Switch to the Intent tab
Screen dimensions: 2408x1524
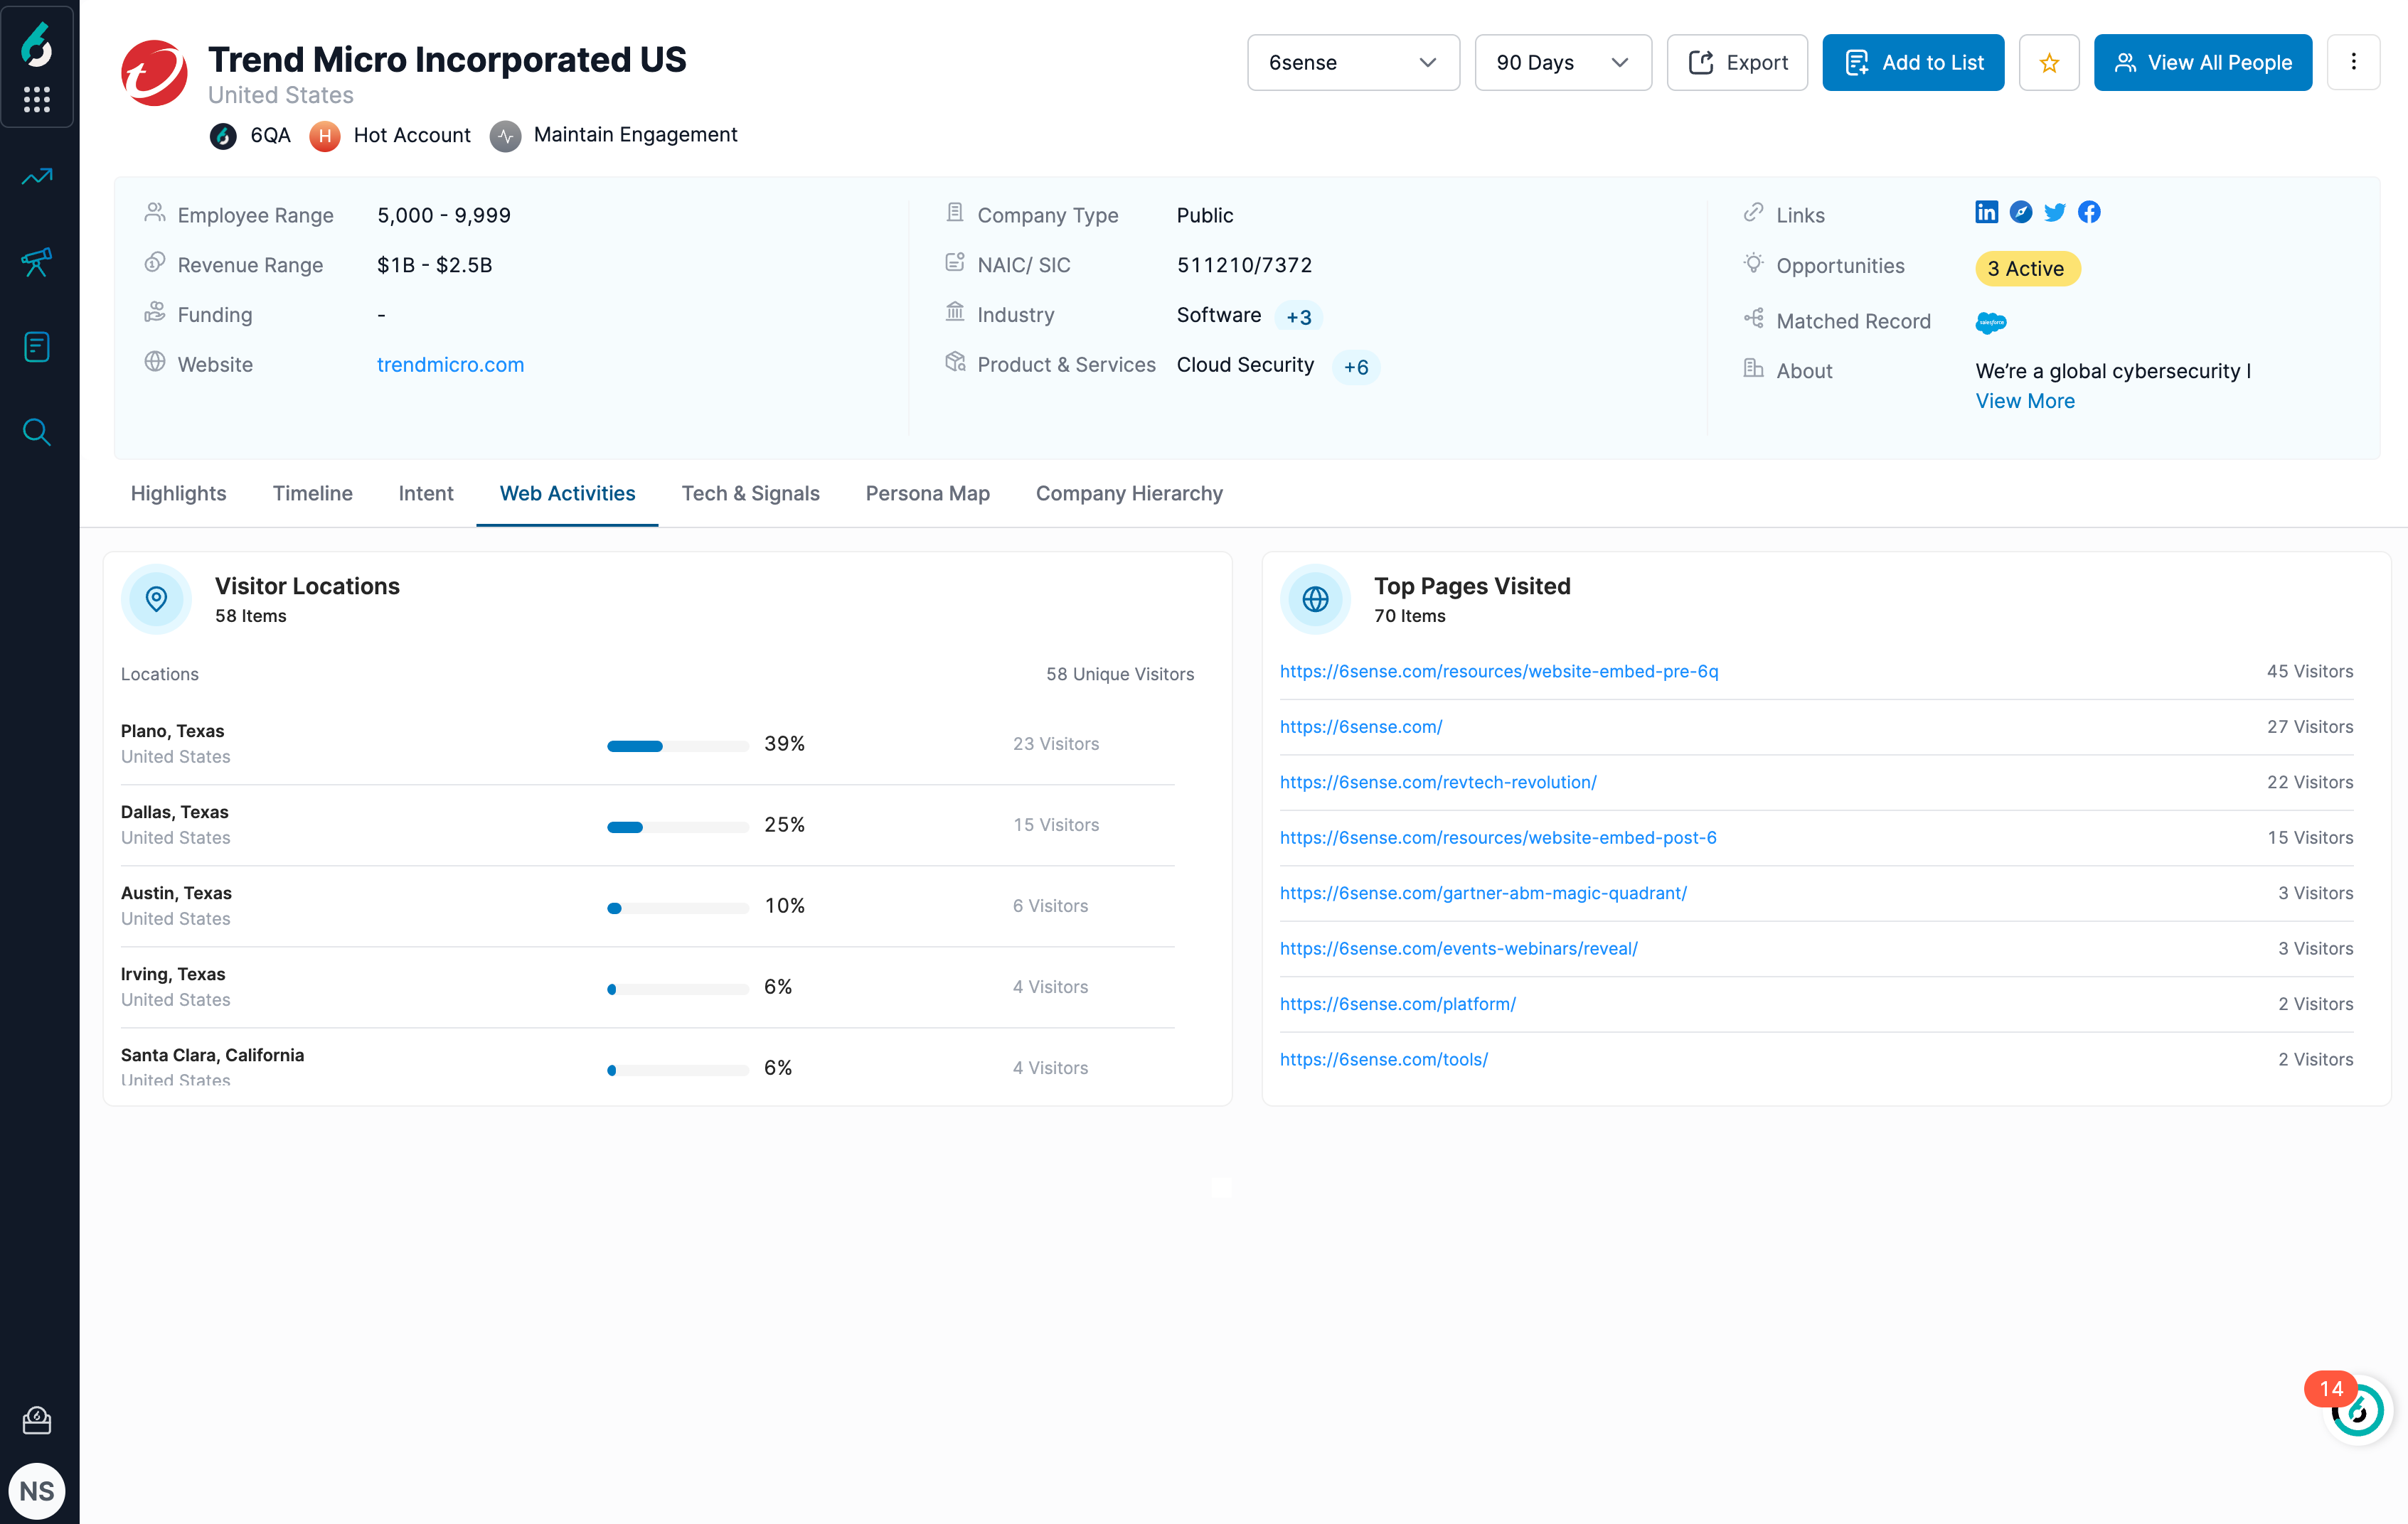coord(425,494)
